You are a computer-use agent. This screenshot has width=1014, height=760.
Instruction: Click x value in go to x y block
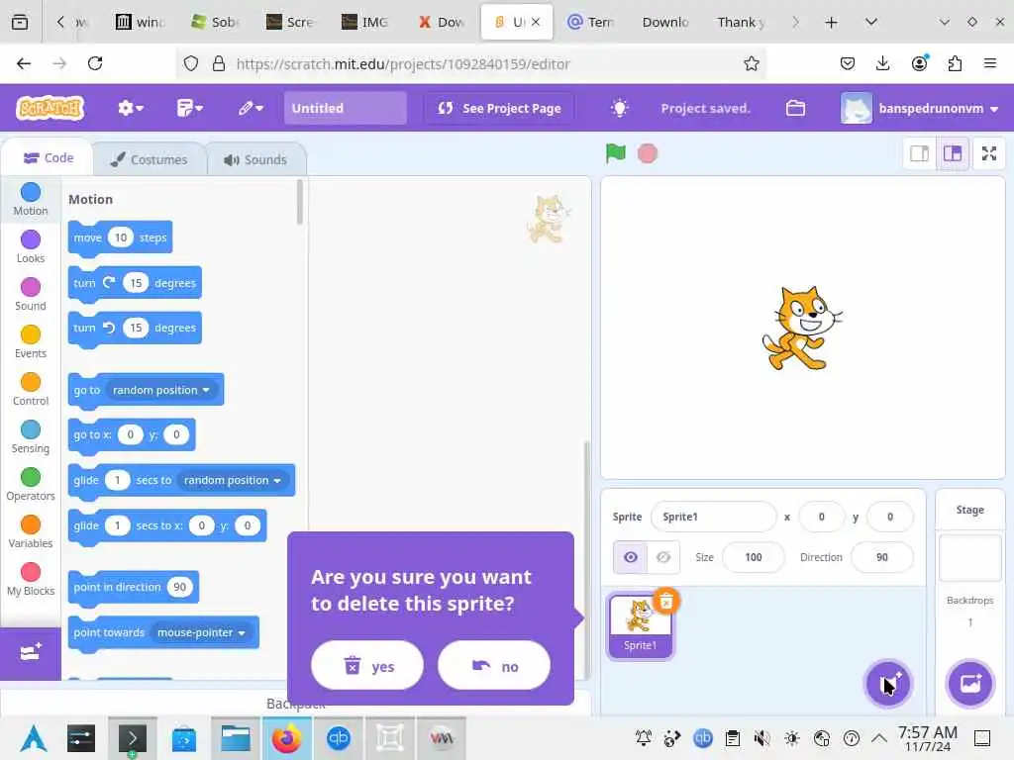(x=130, y=434)
